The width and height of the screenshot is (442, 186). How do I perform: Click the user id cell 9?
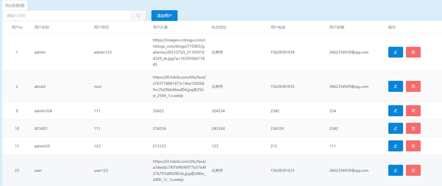pyautogui.click(x=17, y=111)
